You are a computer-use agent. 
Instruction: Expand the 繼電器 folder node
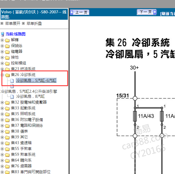(2, 52)
